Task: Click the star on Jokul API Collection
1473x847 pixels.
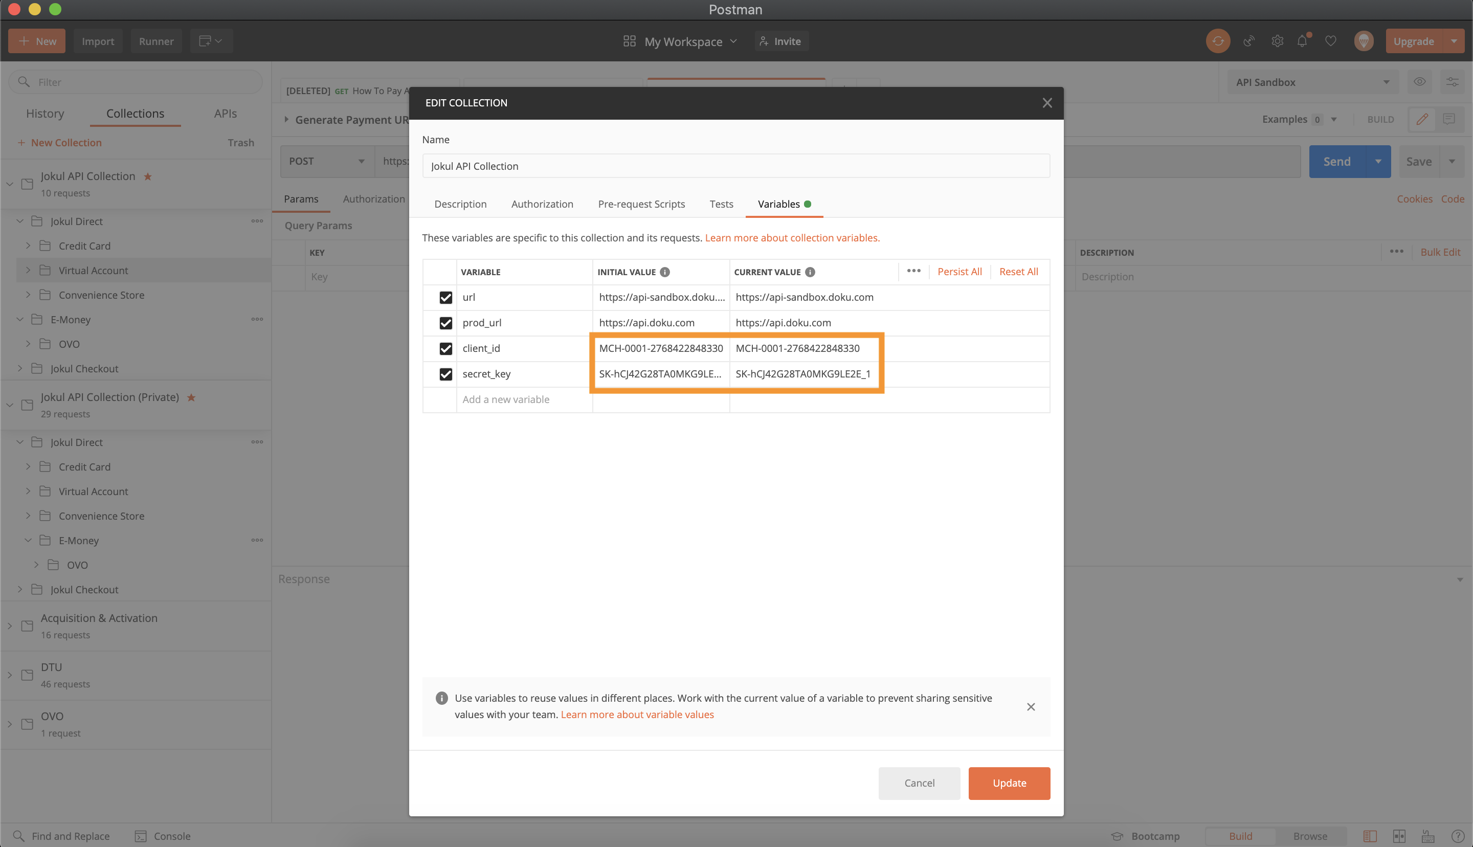Action: pos(148,176)
